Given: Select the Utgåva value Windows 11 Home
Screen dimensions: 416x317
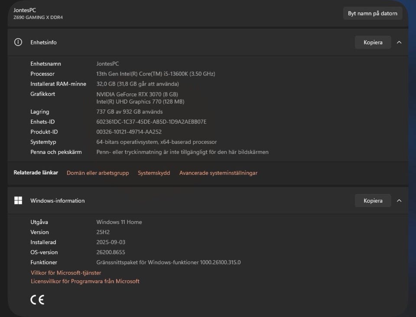Looking at the screenshot, I should pyautogui.click(x=119, y=222).
